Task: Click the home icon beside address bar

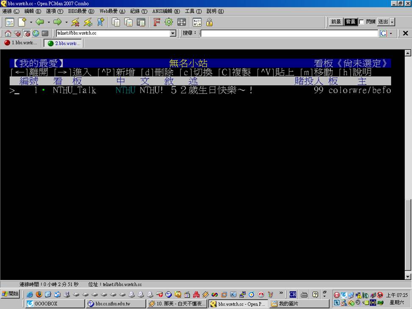Action: [x=8, y=33]
